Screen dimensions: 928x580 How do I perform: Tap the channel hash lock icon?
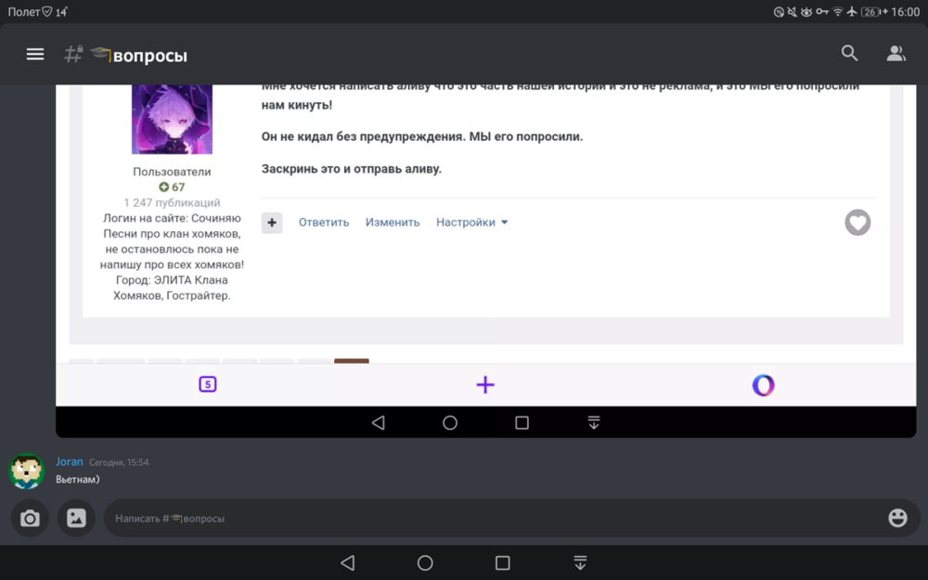(x=73, y=54)
